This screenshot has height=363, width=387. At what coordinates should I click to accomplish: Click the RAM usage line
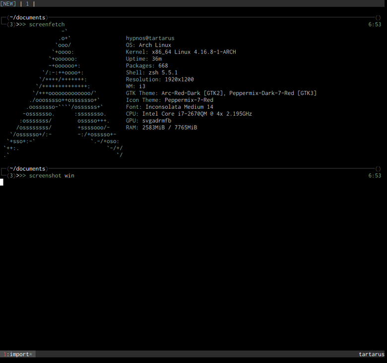(161, 128)
